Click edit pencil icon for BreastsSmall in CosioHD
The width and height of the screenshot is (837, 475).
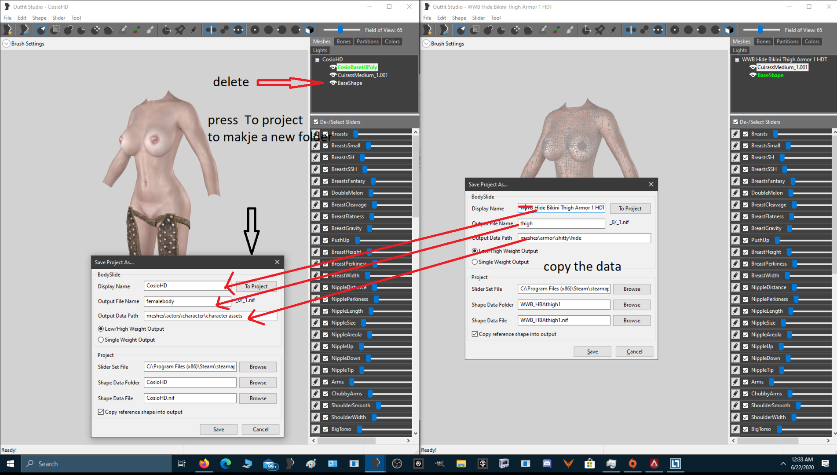point(316,146)
